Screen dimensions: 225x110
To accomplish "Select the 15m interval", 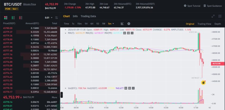I will click(x=79, y=24).
